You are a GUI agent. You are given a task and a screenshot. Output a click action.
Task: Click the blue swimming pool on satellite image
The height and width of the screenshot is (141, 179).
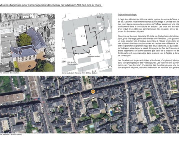tap(111, 113)
